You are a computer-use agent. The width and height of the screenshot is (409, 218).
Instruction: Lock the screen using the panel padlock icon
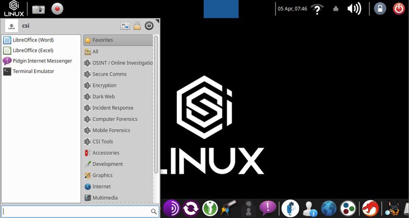click(x=380, y=9)
